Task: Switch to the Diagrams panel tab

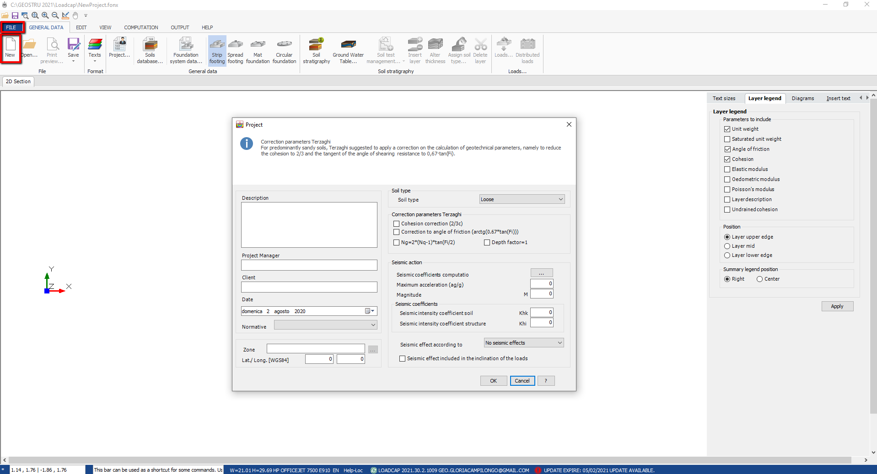Action: 803,98
